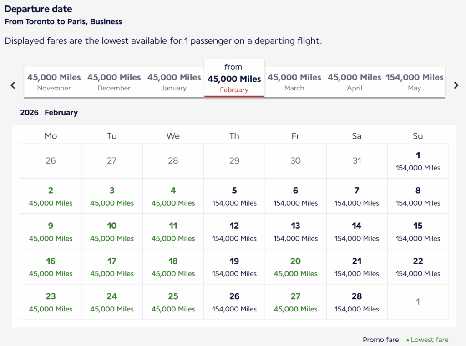Select February 10 departure date
Screen dimensions: 466x346
pos(112,231)
